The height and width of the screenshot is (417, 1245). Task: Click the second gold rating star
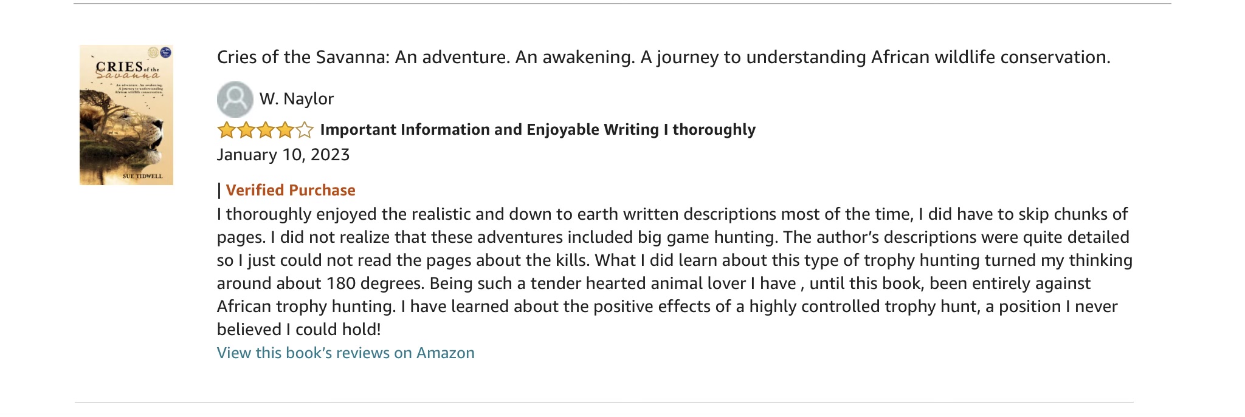pos(246,130)
